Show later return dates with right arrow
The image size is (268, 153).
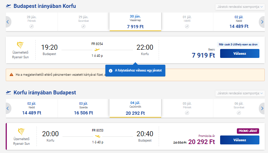click(262, 108)
